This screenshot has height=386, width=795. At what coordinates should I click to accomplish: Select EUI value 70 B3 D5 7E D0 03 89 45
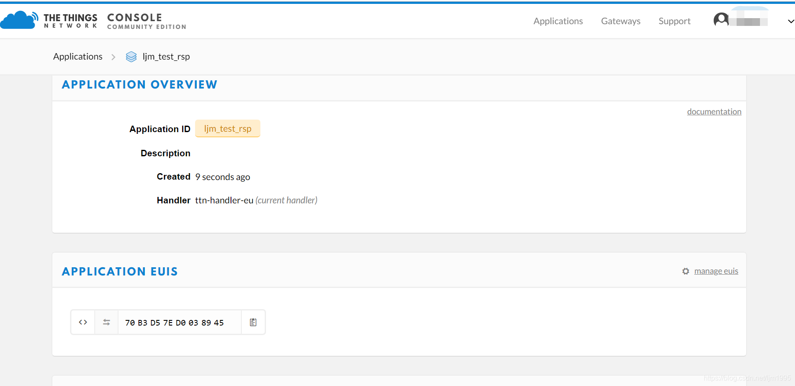[174, 323]
